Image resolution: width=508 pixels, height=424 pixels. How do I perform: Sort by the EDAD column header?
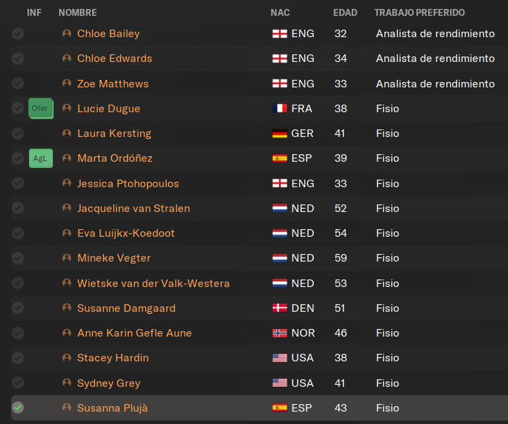pyautogui.click(x=345, y=12)
